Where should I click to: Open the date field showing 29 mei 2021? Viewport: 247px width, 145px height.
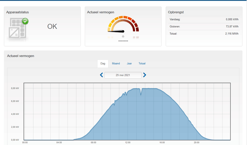(x=123, y=75)
